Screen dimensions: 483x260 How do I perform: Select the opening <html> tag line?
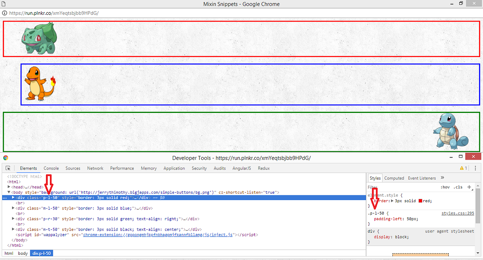click(13, 182)
